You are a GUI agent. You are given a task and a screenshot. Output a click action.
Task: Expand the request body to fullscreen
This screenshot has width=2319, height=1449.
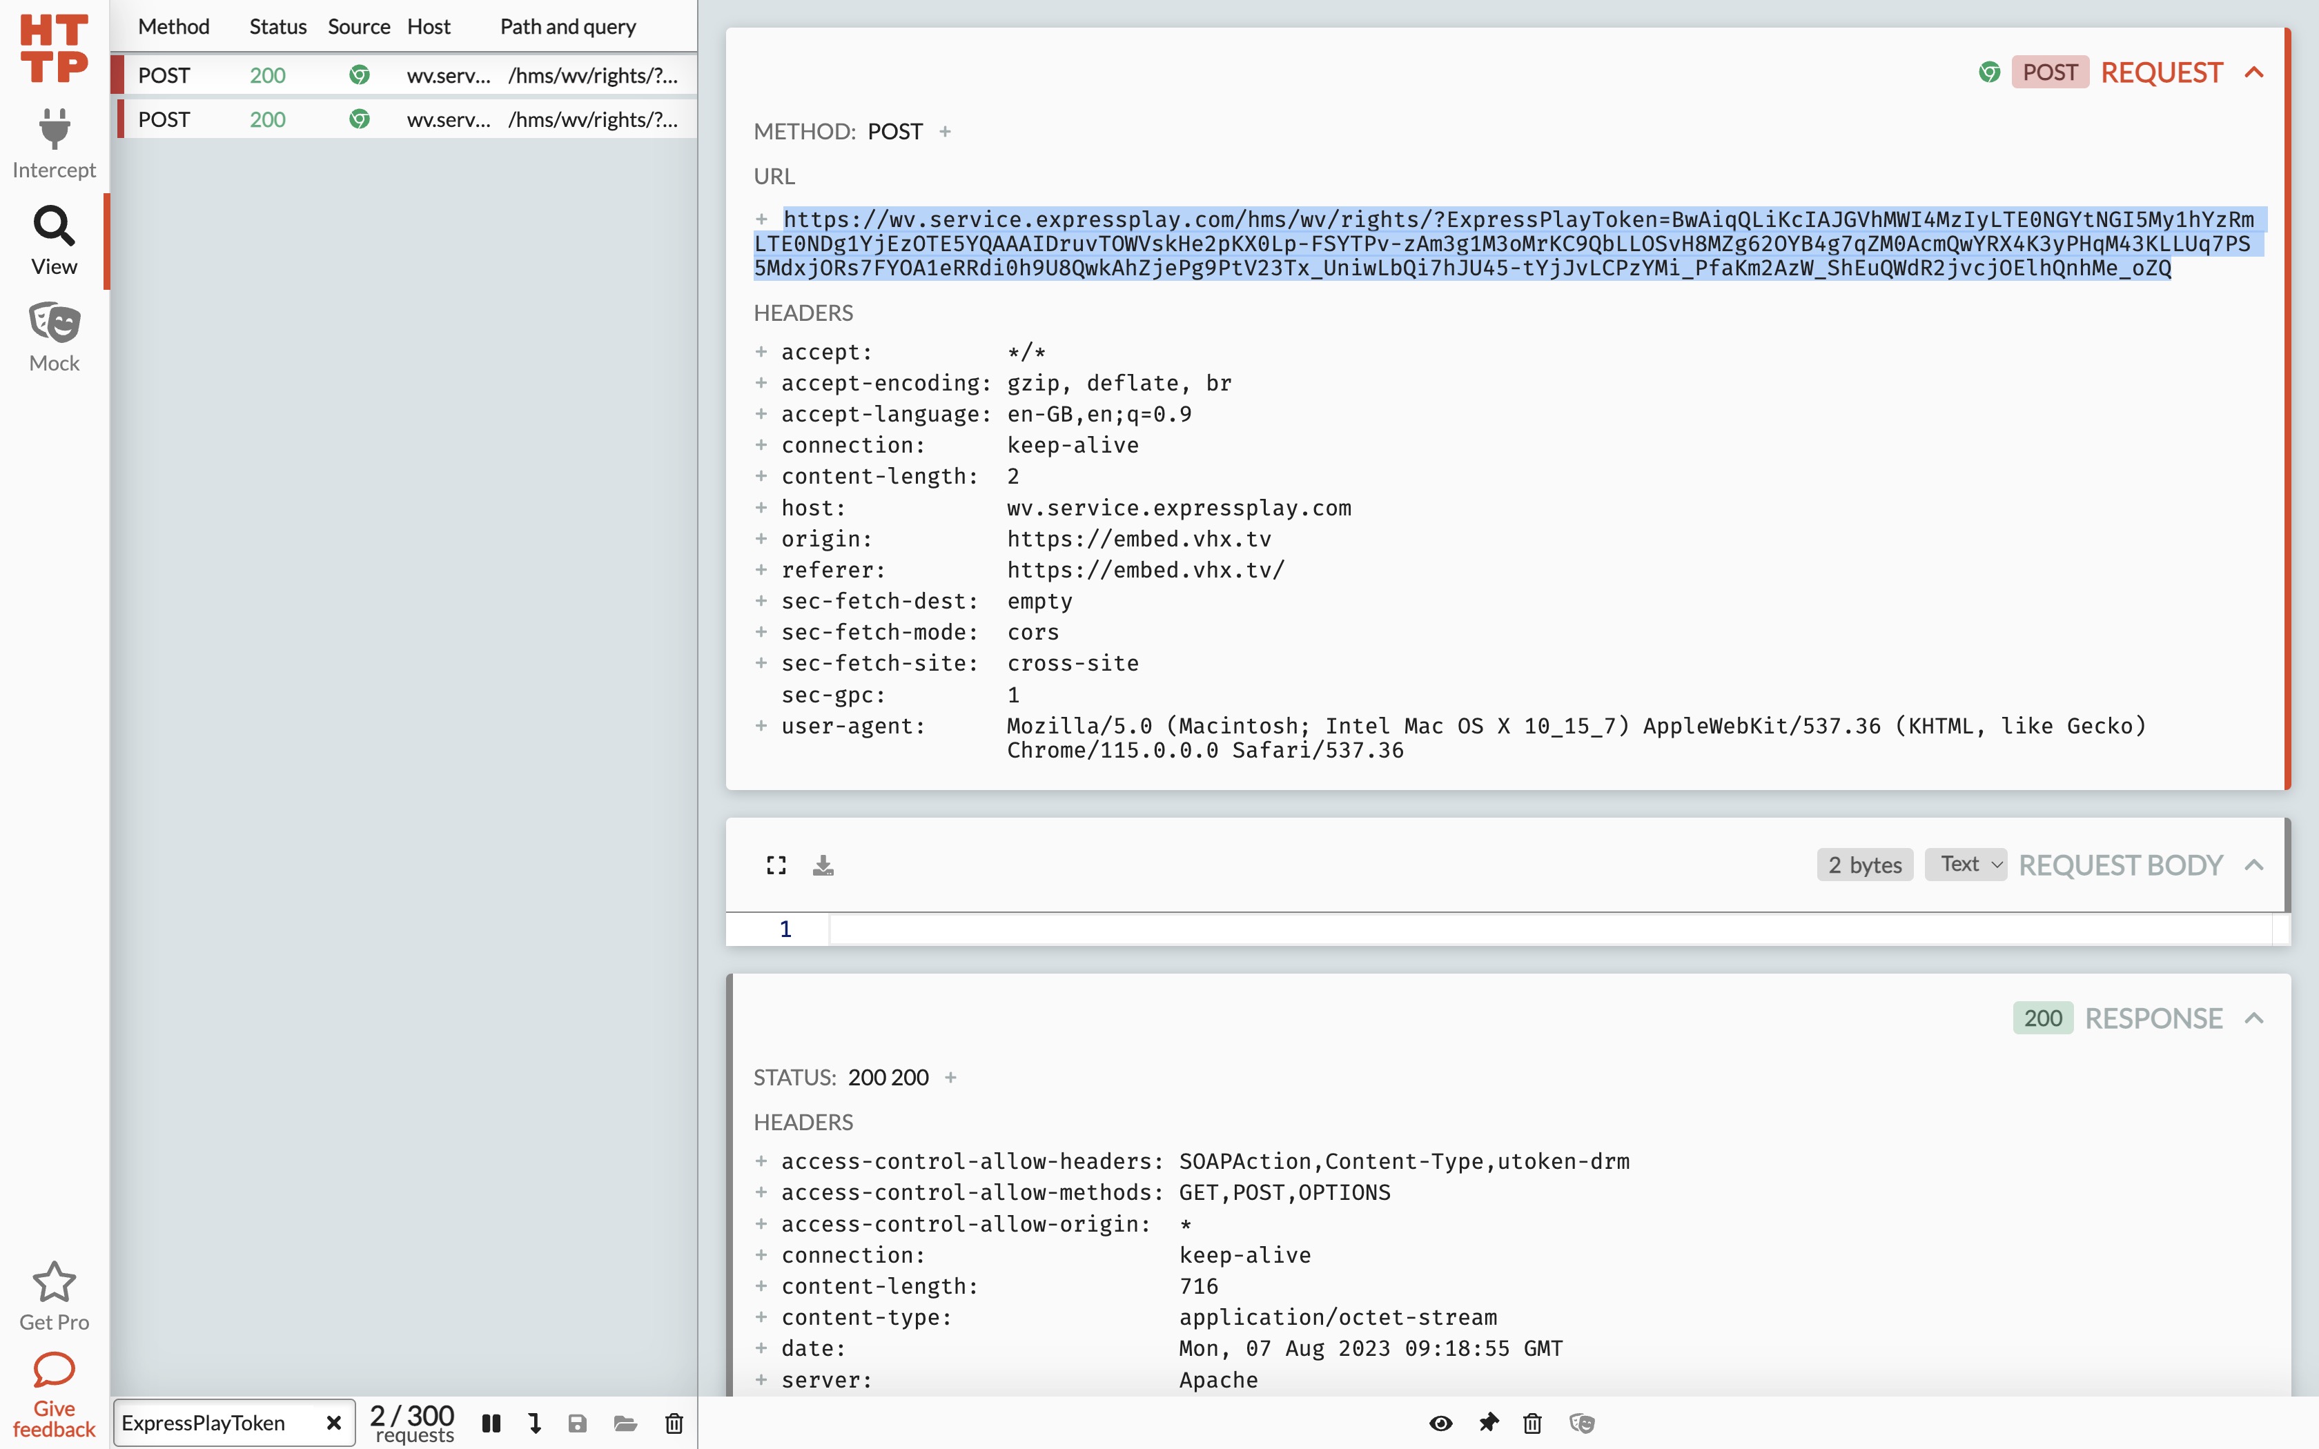[776, 865]
